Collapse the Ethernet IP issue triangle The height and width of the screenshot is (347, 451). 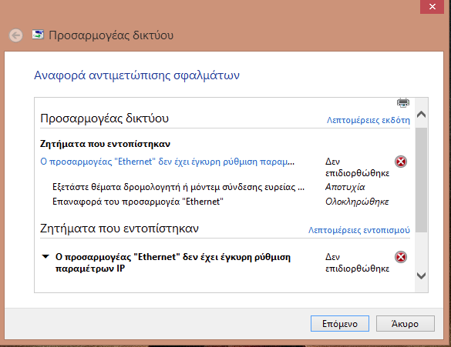click(45, 256)
